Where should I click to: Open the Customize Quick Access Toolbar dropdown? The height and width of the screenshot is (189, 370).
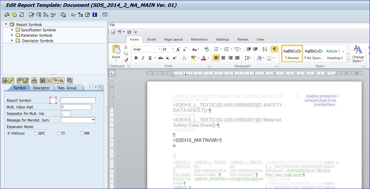136,32
